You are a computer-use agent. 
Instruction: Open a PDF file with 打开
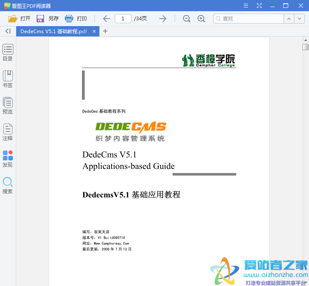point(19,19)
